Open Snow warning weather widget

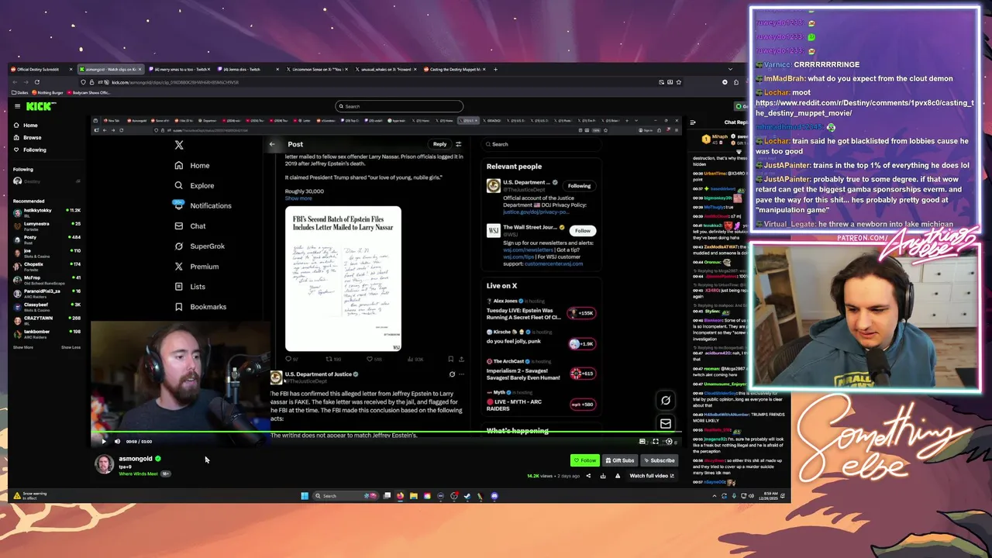pos(29,495)
